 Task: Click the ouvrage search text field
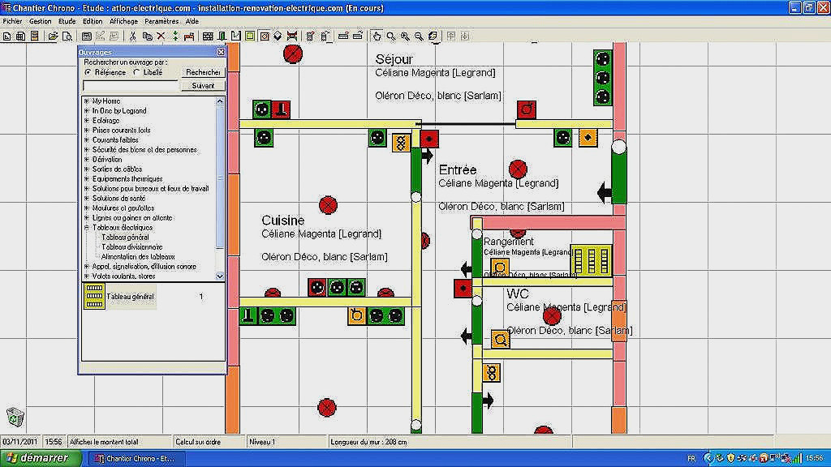tap(131, 86)
